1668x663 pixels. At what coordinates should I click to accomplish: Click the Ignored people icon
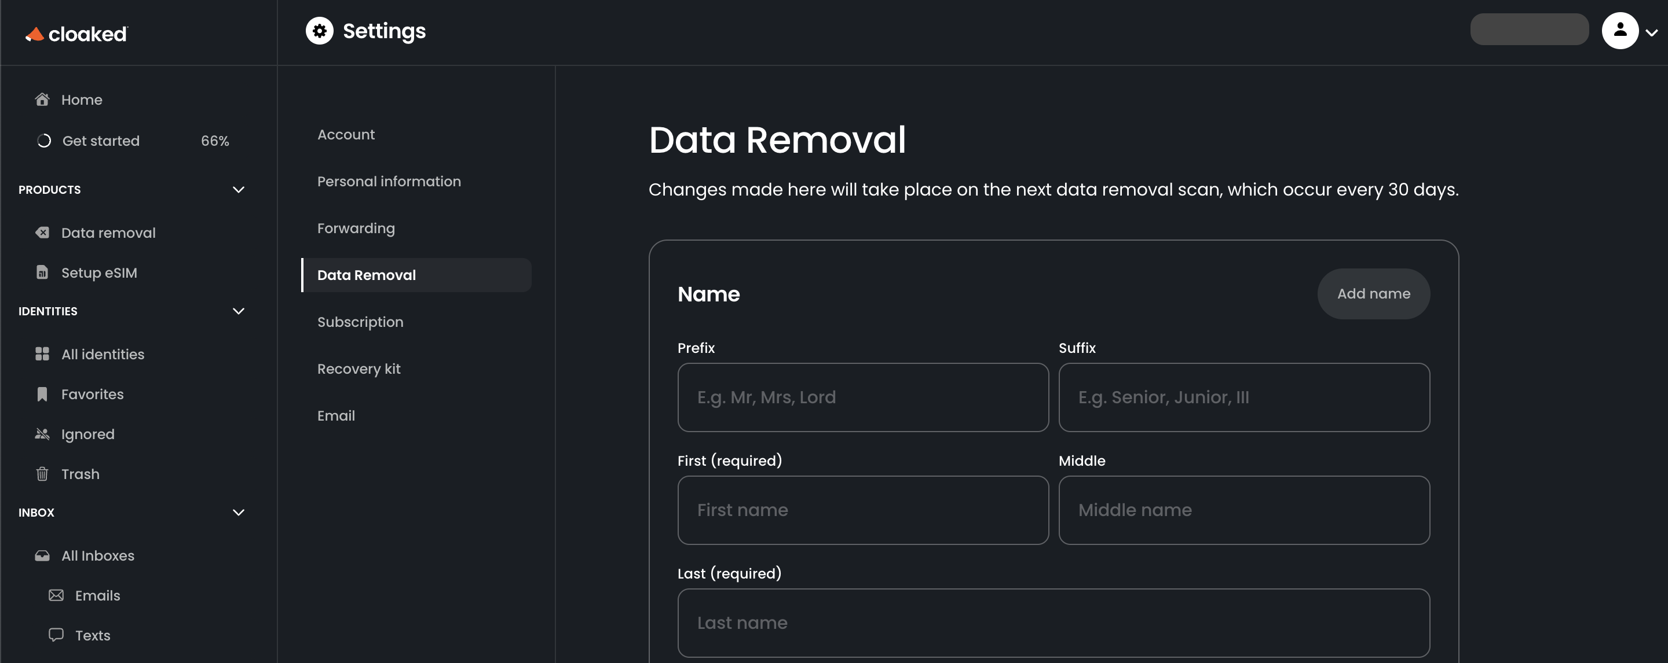[42, 434]
